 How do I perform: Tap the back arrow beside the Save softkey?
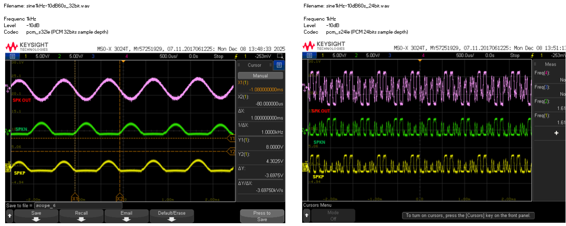coord(9,215)
